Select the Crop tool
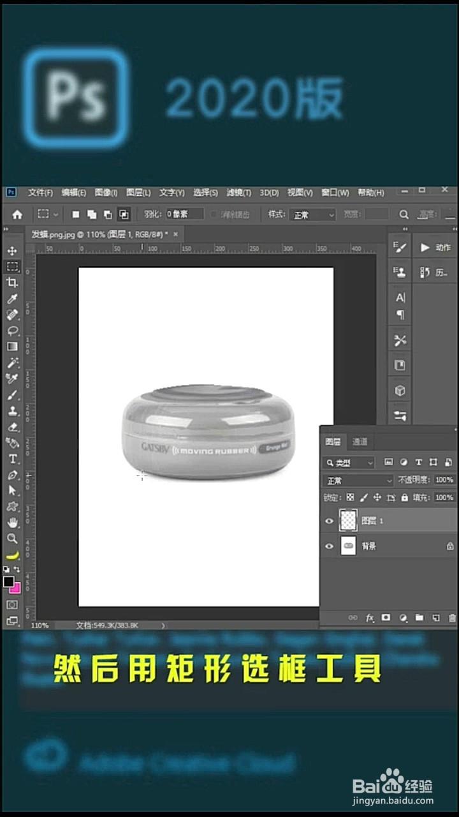The height and width of the screenshot is (817, 459). pyautogui.click(x=12, y=282)
